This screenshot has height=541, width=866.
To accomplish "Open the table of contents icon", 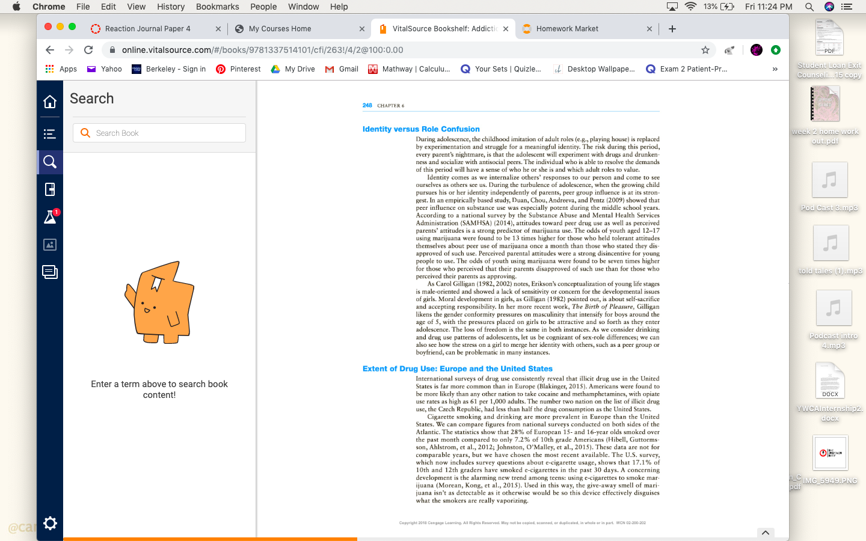I will (x=50, y=134).
